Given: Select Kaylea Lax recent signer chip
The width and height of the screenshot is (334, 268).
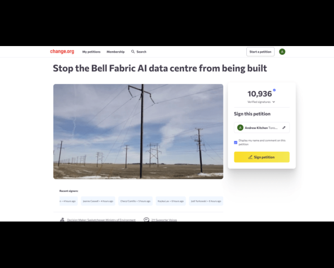Looking at the screenshot, I should 171,201.
